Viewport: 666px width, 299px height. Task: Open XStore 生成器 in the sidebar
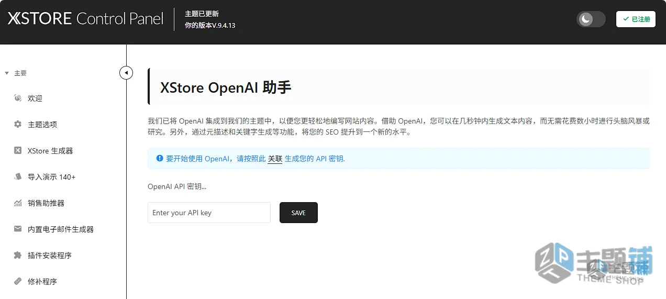click(x=50, y=151)
